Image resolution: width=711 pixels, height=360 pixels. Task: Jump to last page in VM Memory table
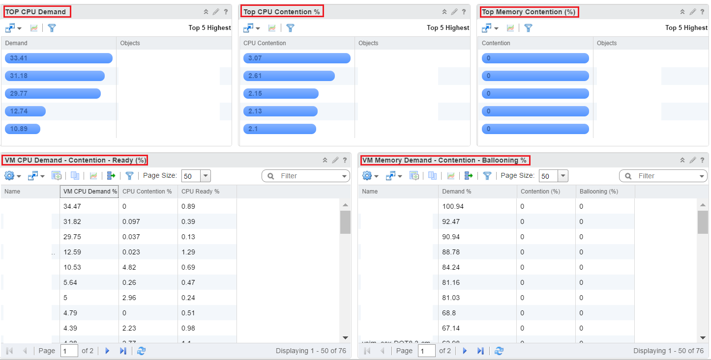pos(480,351)
